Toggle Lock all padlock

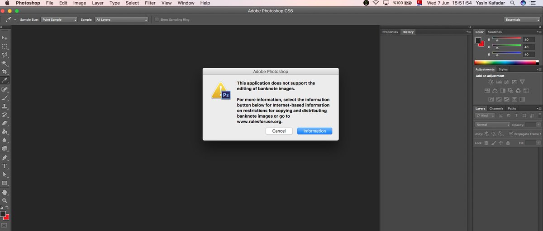(508, 143)
